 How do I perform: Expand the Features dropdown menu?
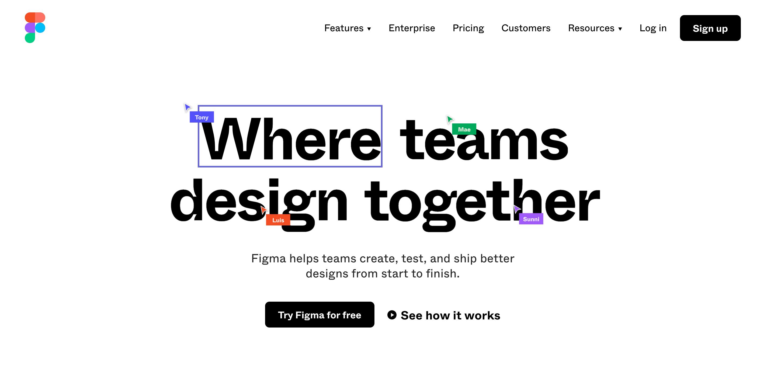[x=348, y=28]
